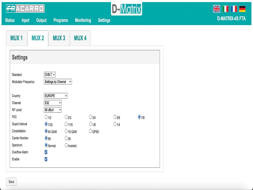This screenshot has height=190, width=253.
Task: Set spectrum to Inverted
Action: click(x=66, y=145)
